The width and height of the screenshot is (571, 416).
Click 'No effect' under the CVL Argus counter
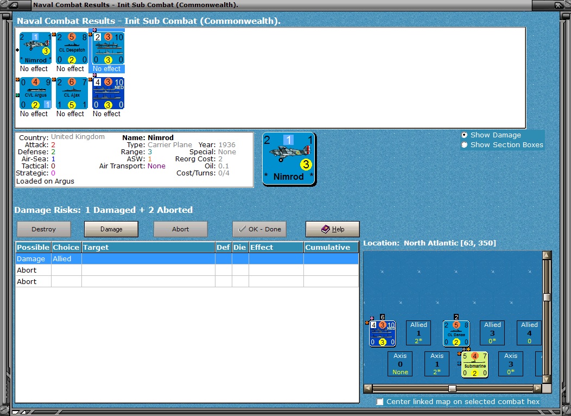(34, 114)
